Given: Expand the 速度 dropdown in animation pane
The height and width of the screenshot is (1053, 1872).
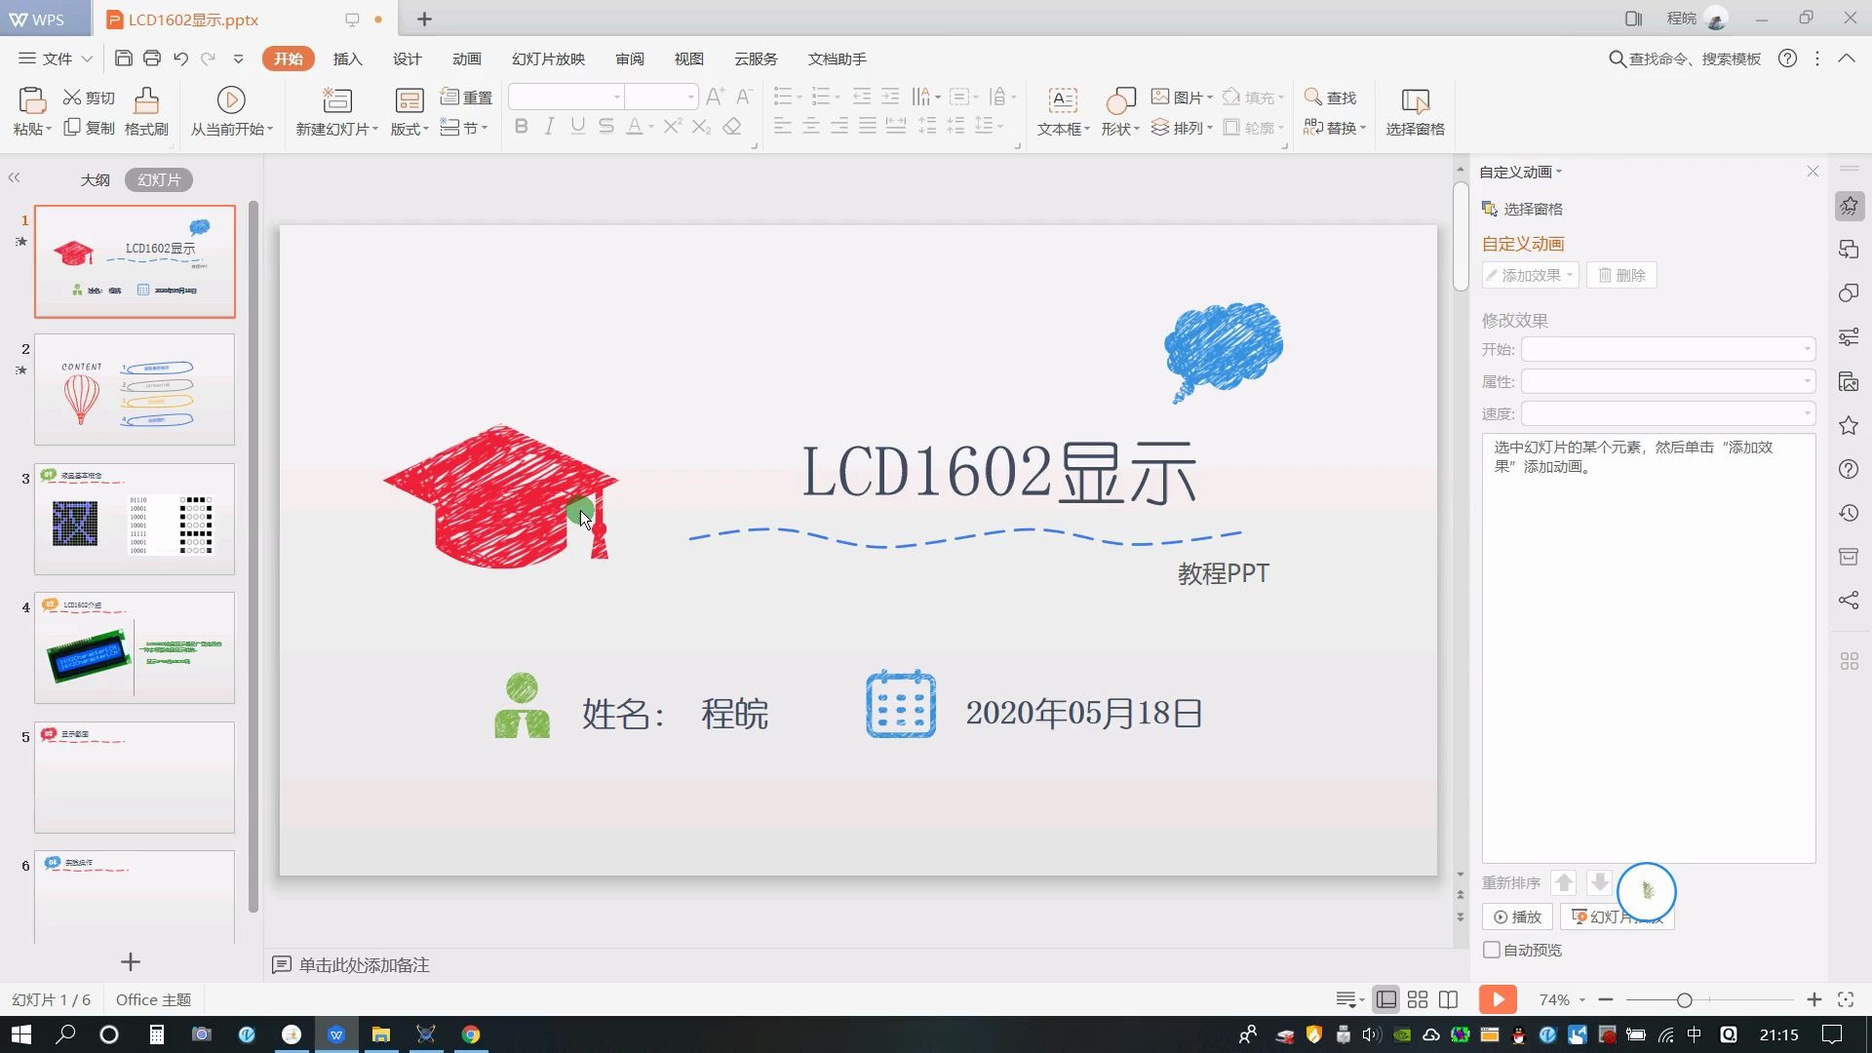Looking at the screenshot, I should pyautogui.click(x=1807, y=413).
